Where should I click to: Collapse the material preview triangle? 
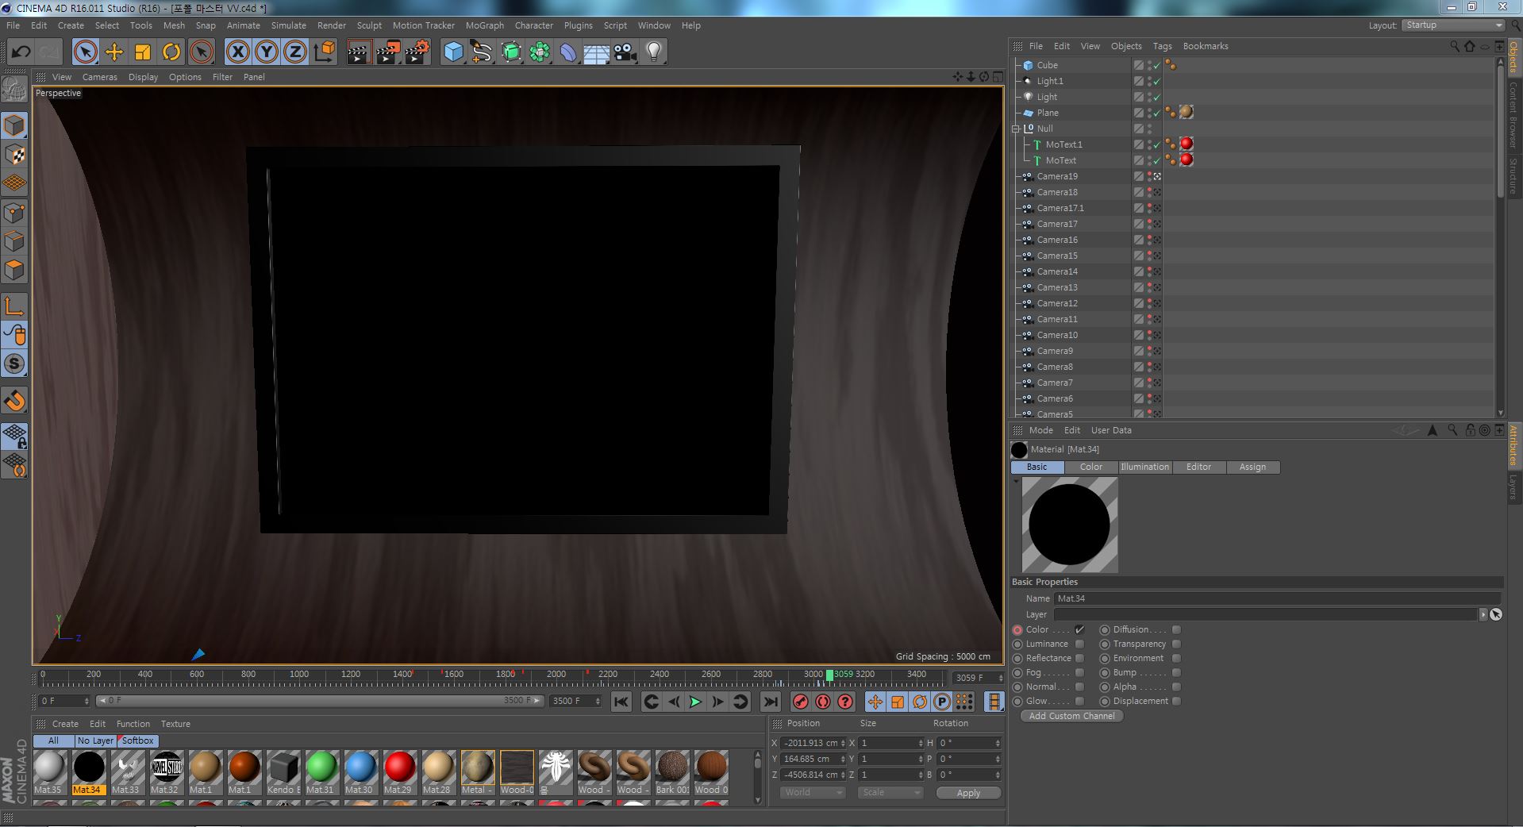point(1016,481)
